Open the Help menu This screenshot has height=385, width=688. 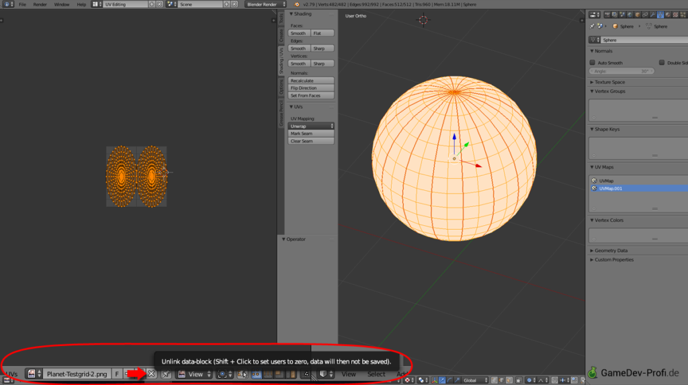[x=81, y=5]
